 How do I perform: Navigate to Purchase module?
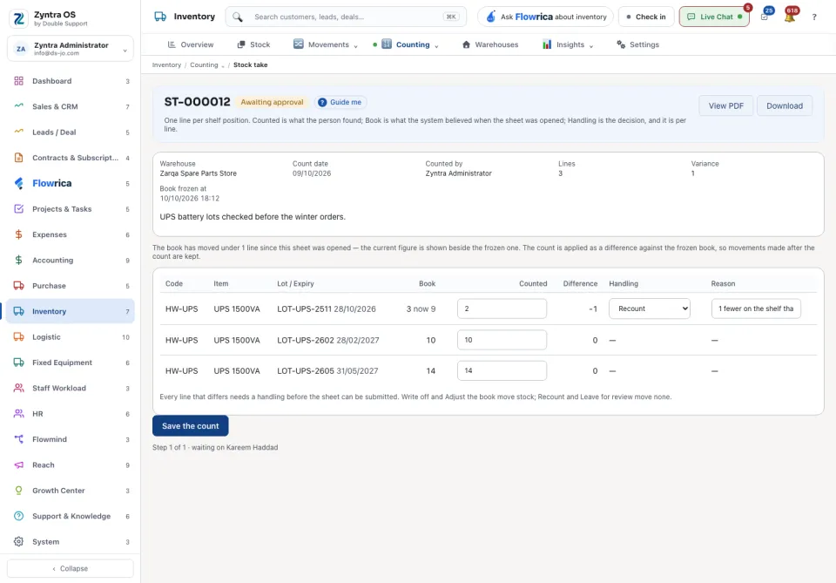(71, 286)
